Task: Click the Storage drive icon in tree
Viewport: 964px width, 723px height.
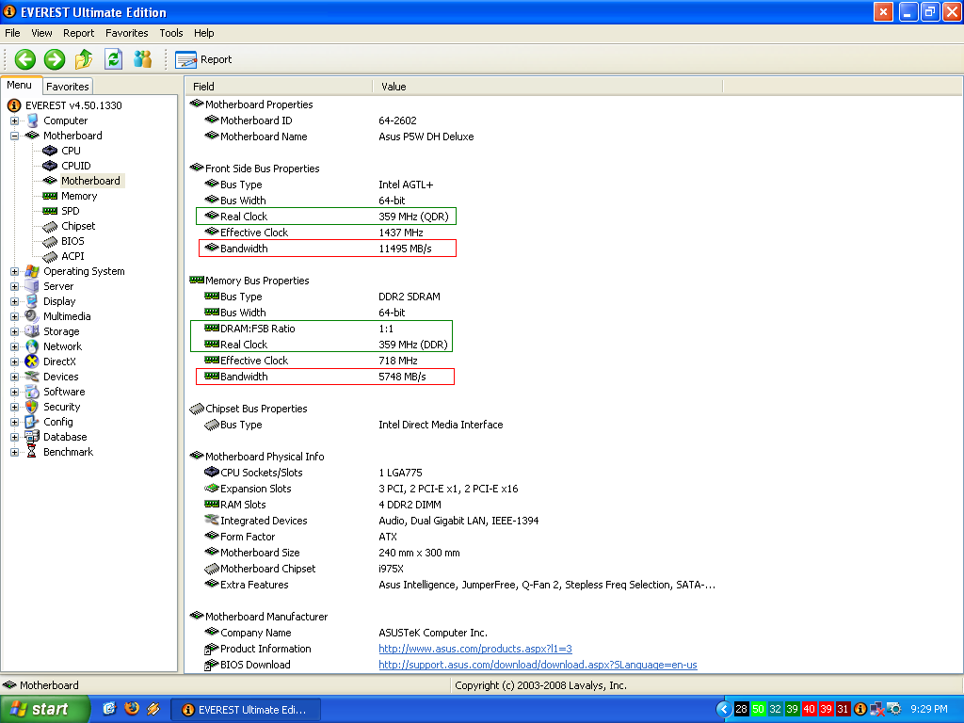Action: tap(32, 331)
